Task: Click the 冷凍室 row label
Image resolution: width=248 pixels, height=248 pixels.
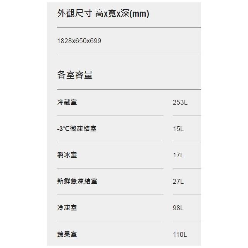Action: pyautogui.click(x=67, y=208)
